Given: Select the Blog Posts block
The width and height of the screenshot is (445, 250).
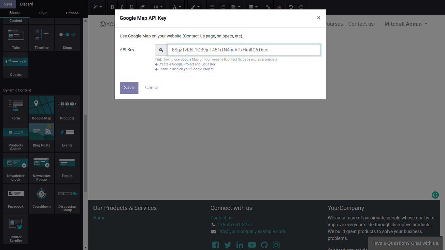Looking at the screenshot, I should 41,137.
